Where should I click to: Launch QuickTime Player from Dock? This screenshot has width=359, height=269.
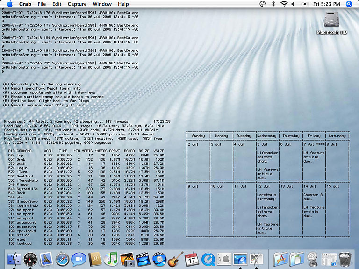coord(208,258)
